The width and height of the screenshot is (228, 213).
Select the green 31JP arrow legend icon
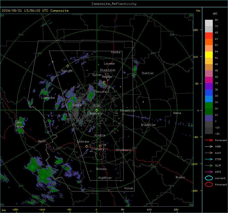pyautogui.click(x=209, y=165)
